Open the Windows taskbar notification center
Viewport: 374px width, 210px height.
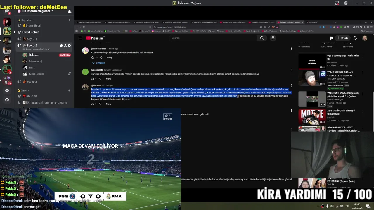click(368, 206)
